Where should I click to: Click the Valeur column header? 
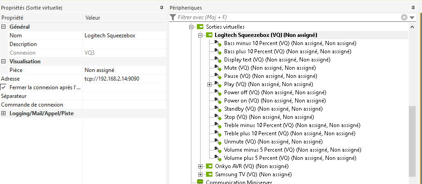coord(125,18)
